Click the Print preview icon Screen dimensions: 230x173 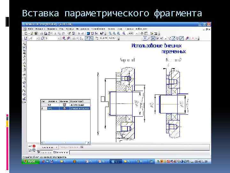(46, 33)
